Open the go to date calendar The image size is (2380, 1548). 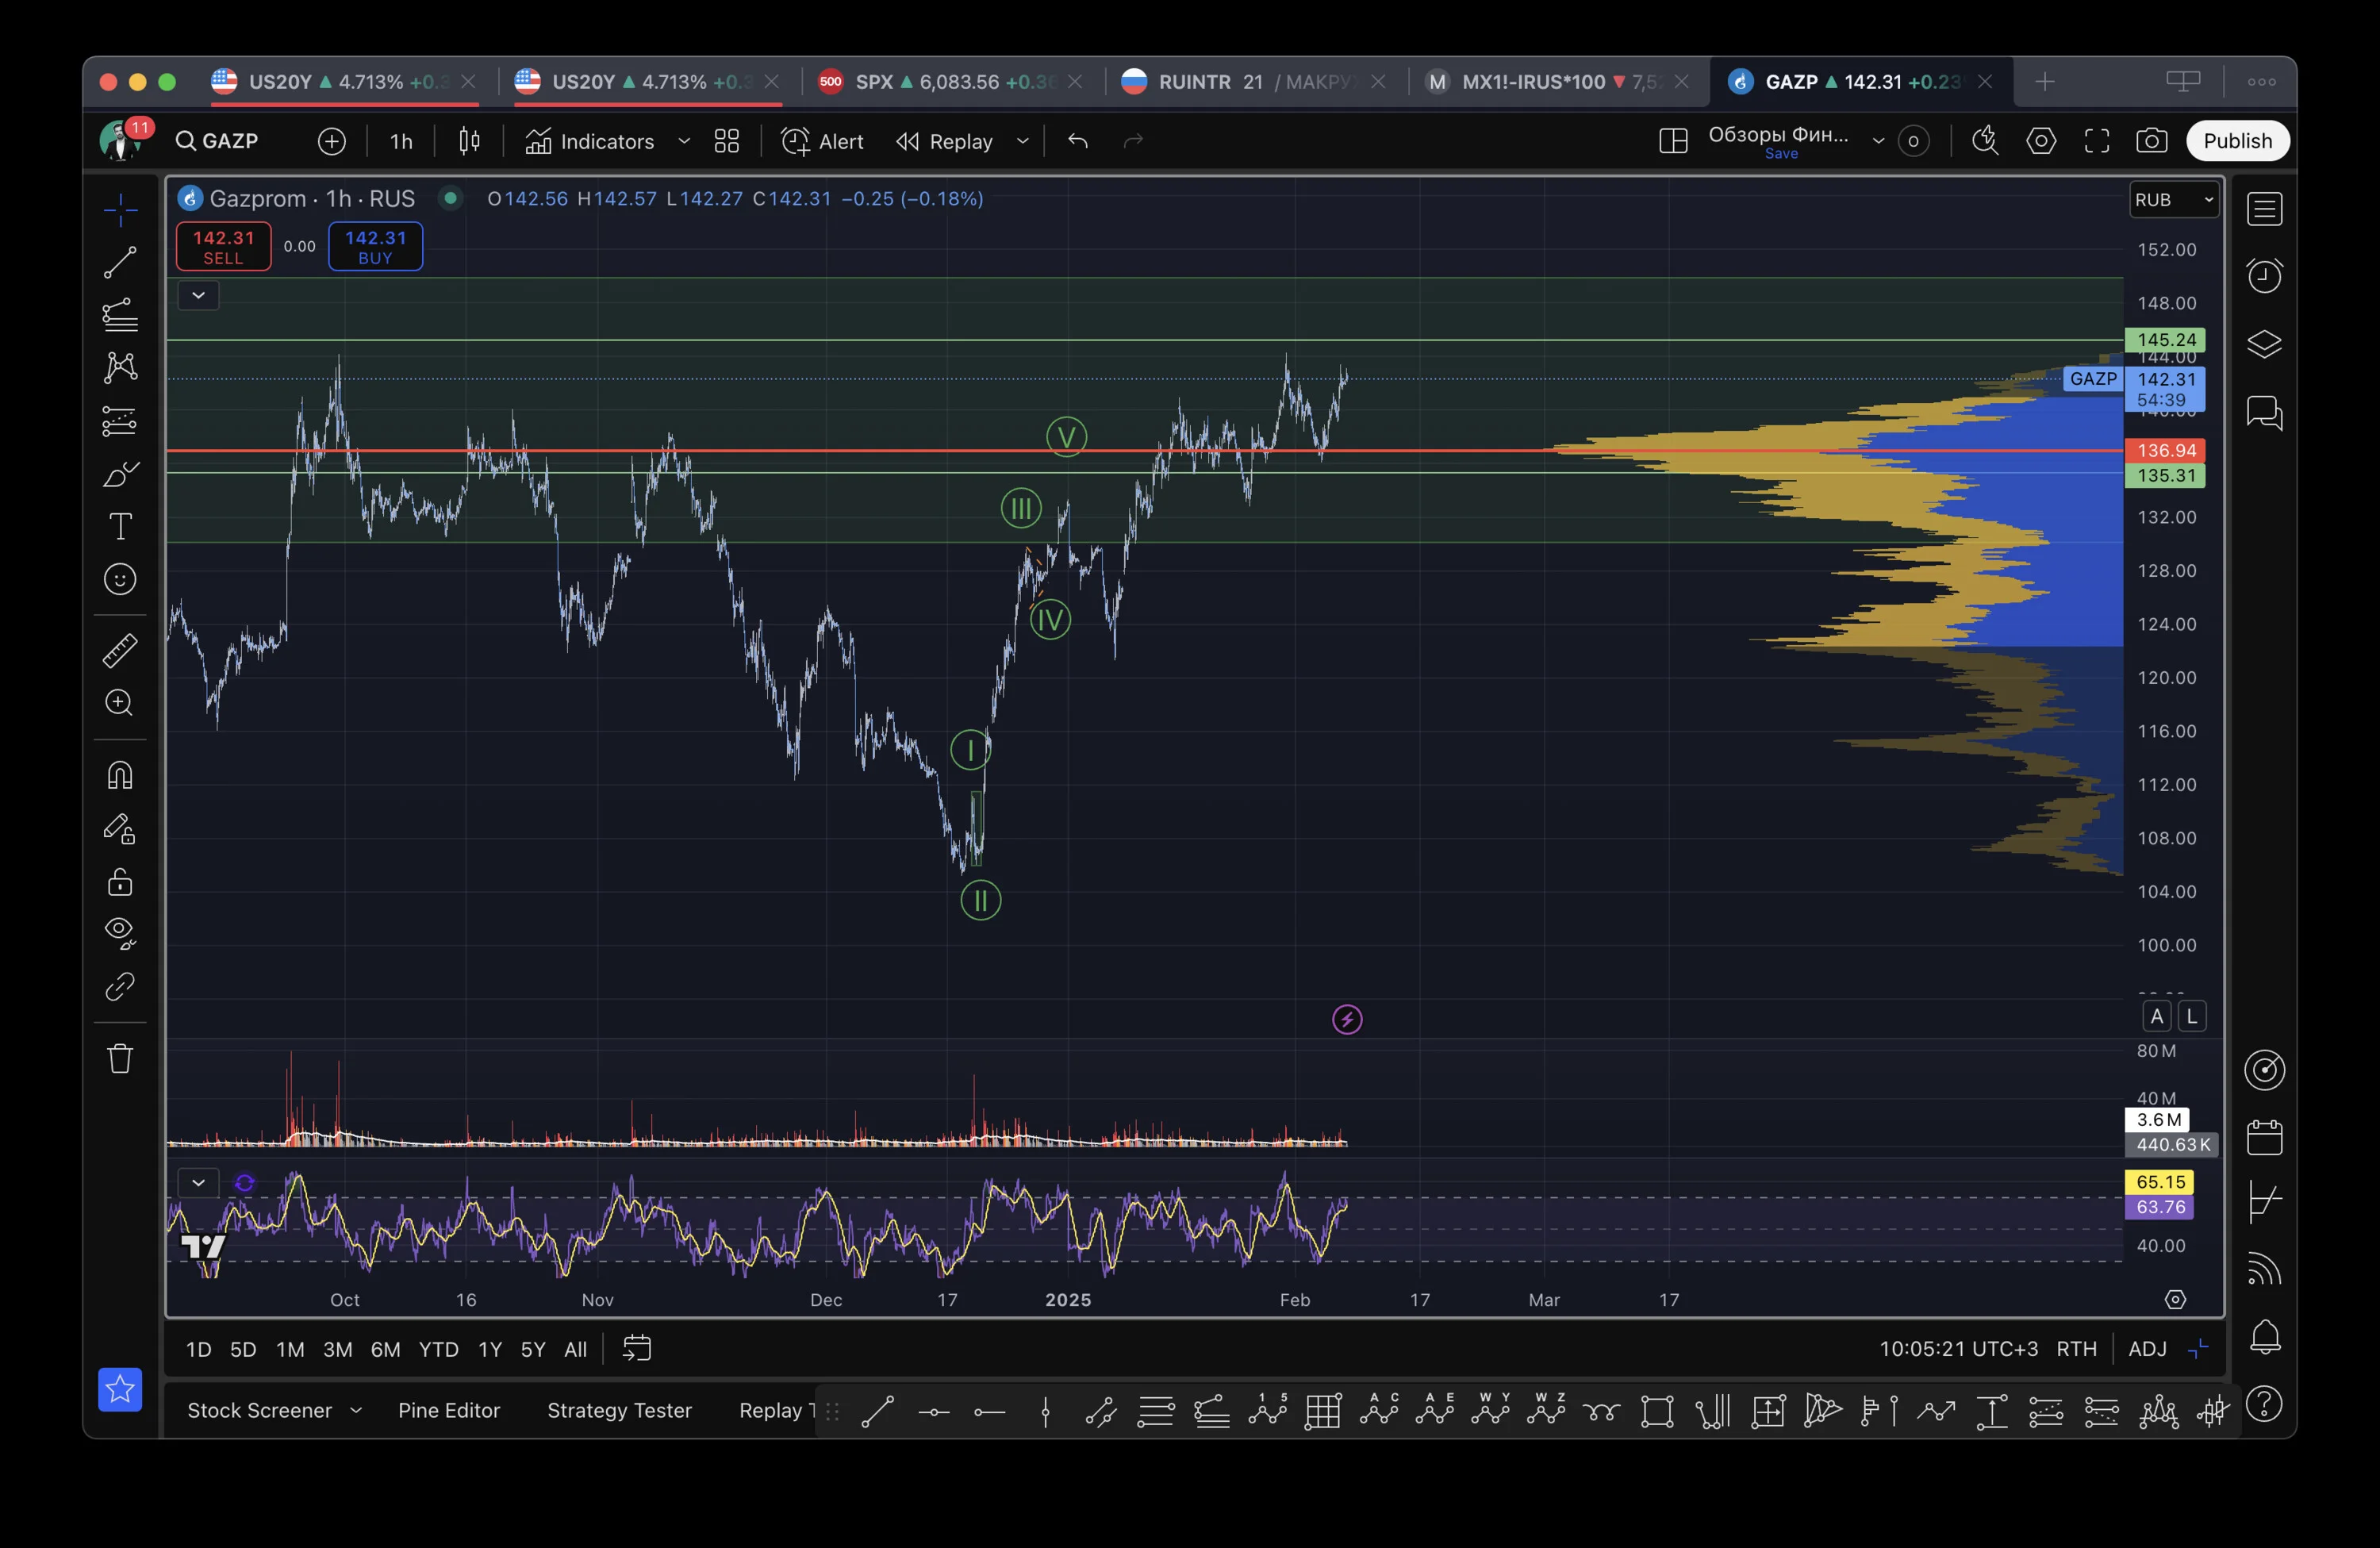(637, 1349)
